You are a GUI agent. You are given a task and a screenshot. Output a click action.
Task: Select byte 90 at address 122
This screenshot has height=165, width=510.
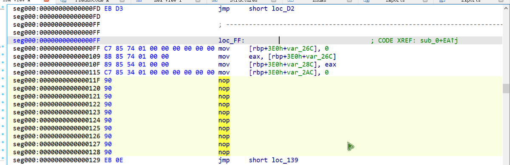pos(108,105)
